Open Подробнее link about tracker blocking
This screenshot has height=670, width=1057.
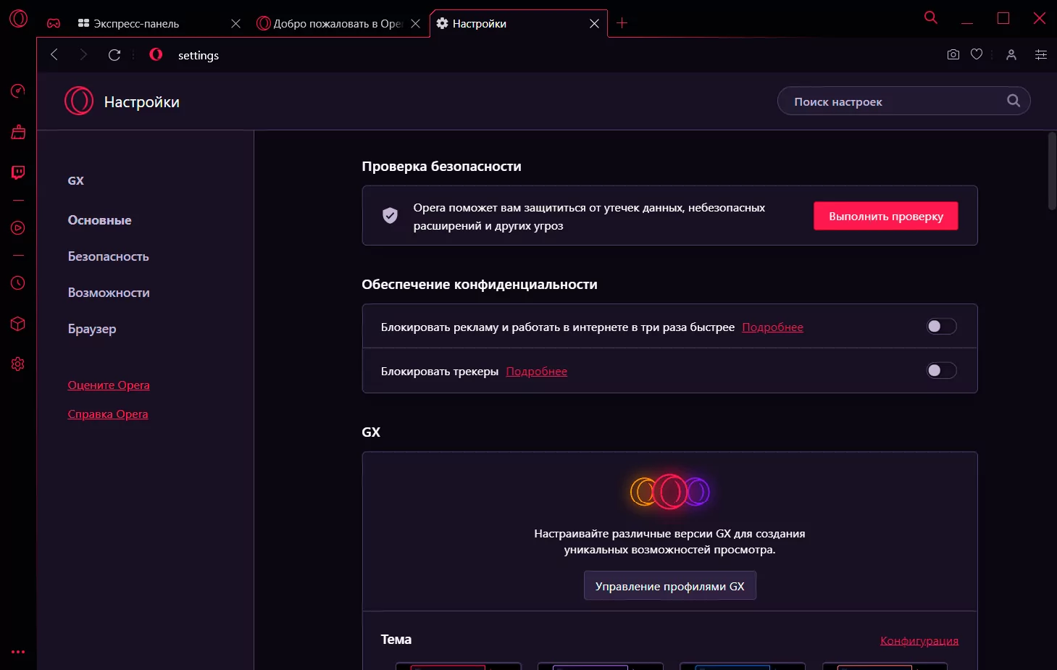click(537, 372)
